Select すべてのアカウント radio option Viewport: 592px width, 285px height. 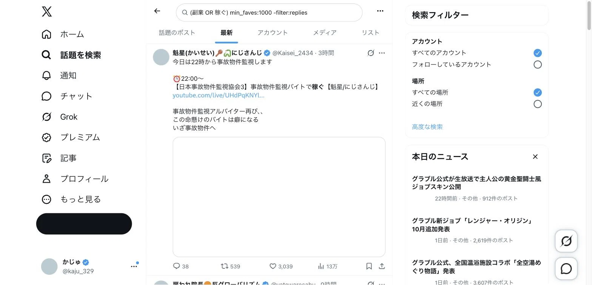(538, 53)
